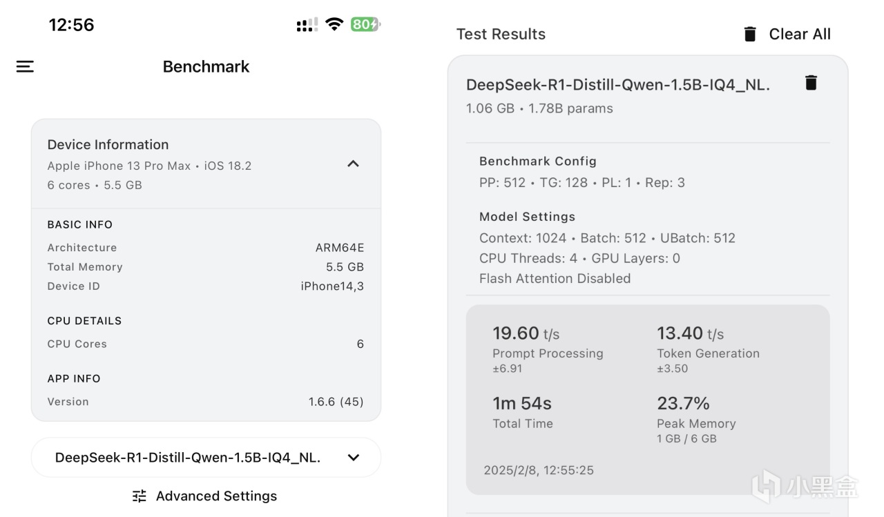Collapse the Device Information section
884x517 pixels.
(x=353, y=164)
